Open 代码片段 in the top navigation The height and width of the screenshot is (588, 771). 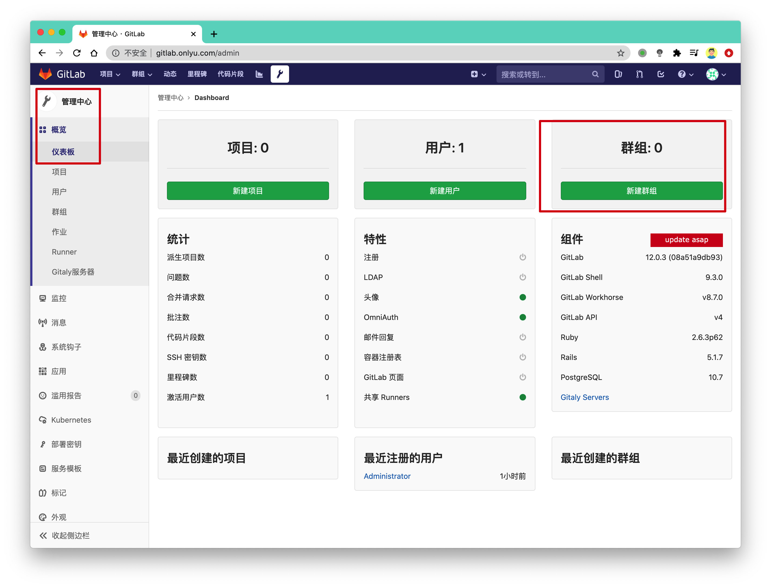[230, 74]
